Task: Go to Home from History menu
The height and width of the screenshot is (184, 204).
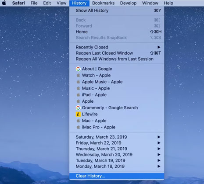Action: pos(117,32)
